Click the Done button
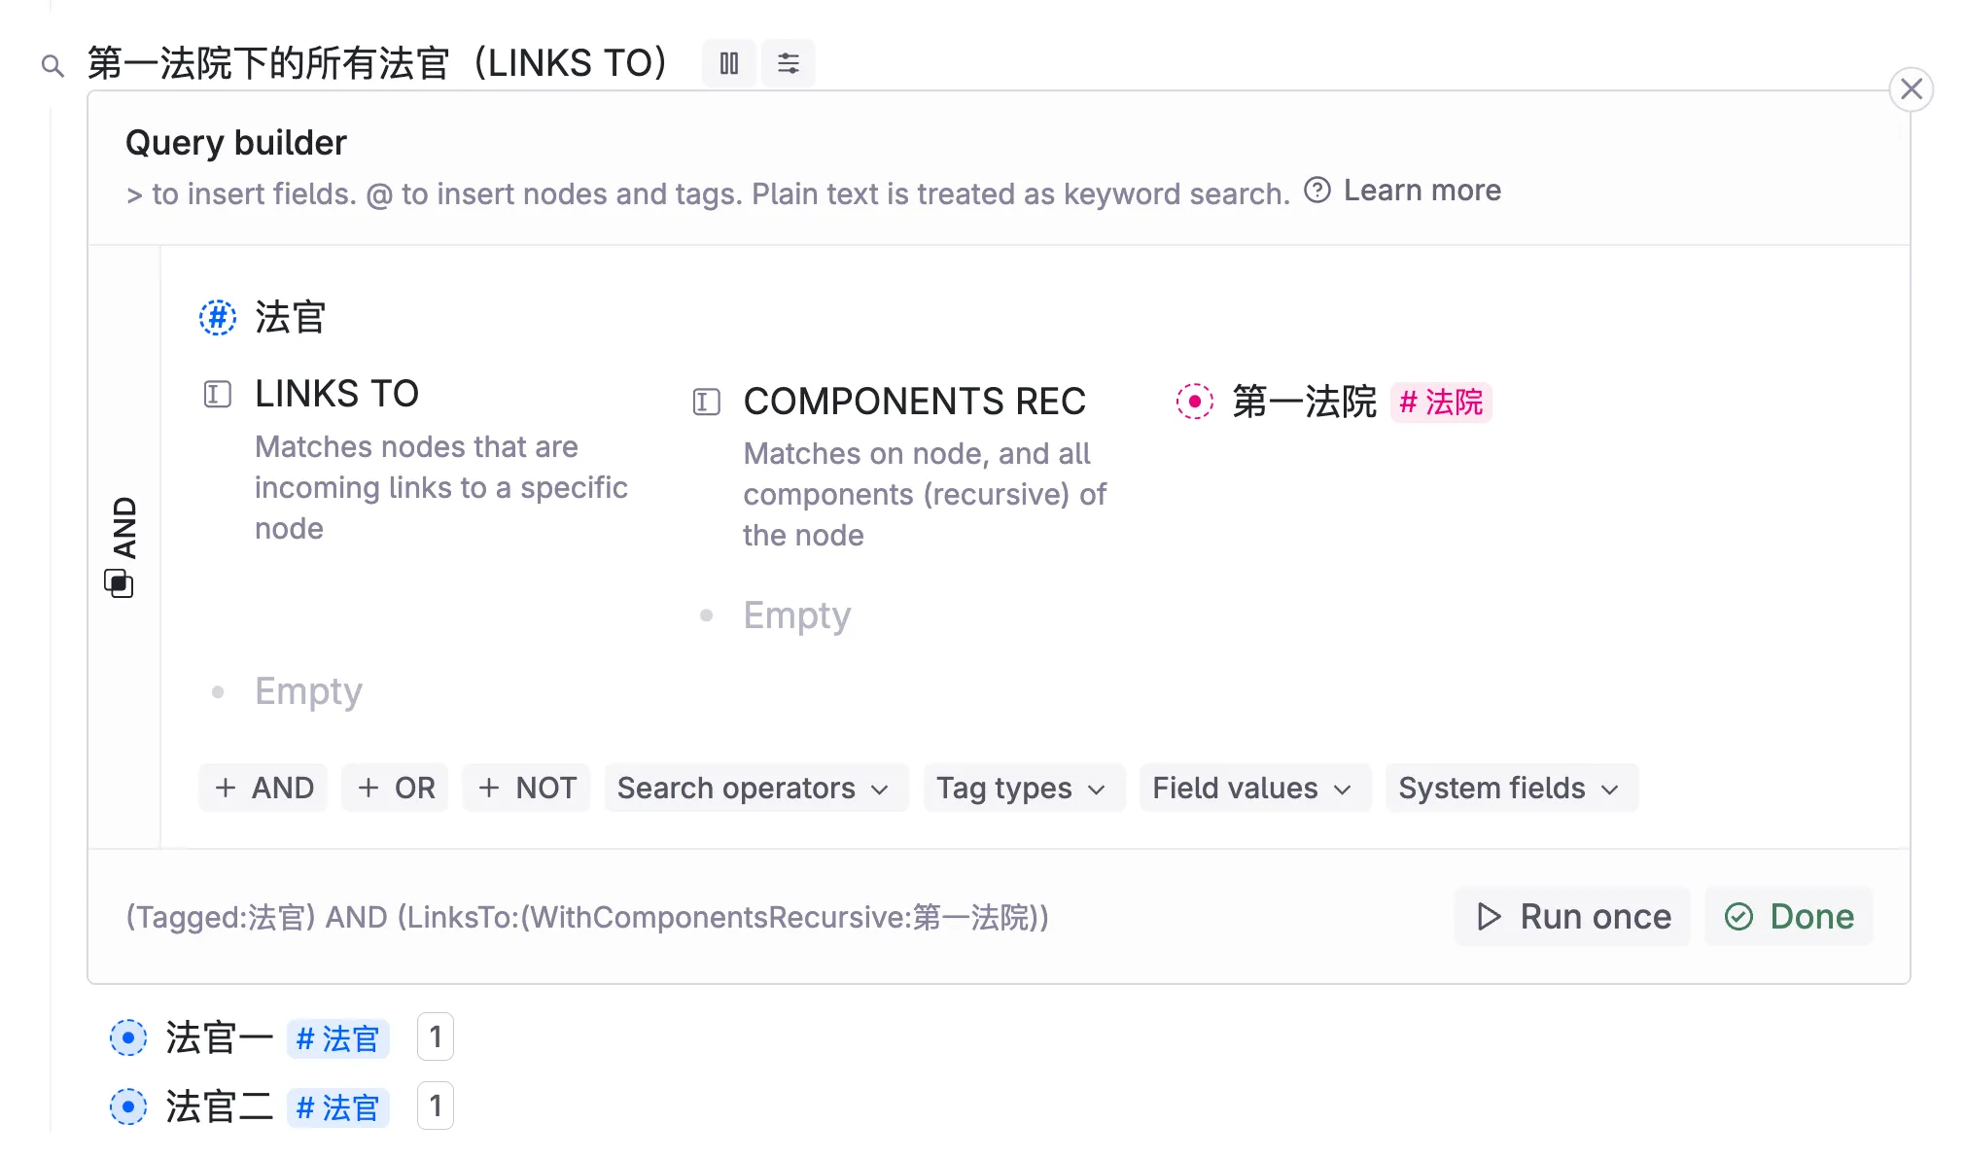Screen dimensions: 1966x1159 [1788, 916]
